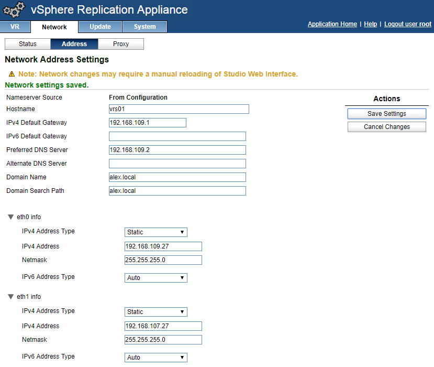Open eth1 IPv4 Address Type dropdown
This screenshot has height=367, width=434.
pos(156,312)
